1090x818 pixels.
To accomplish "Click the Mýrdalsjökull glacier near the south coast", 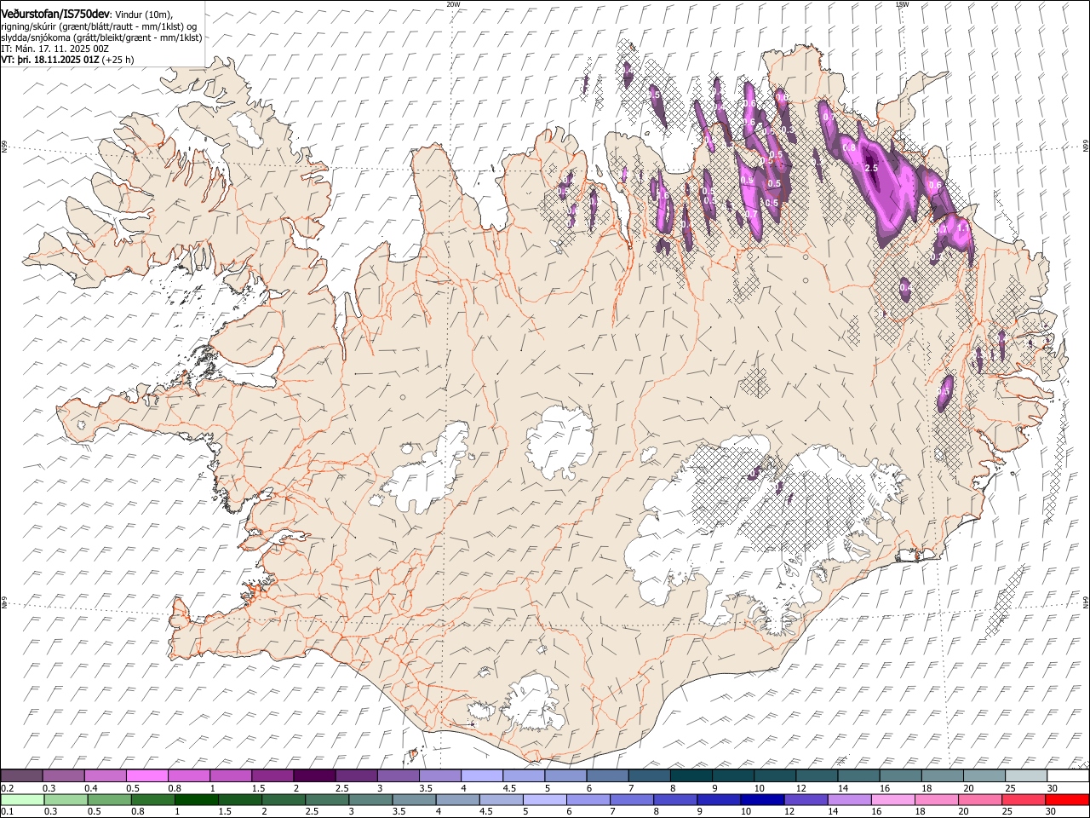I will (532, 704).
